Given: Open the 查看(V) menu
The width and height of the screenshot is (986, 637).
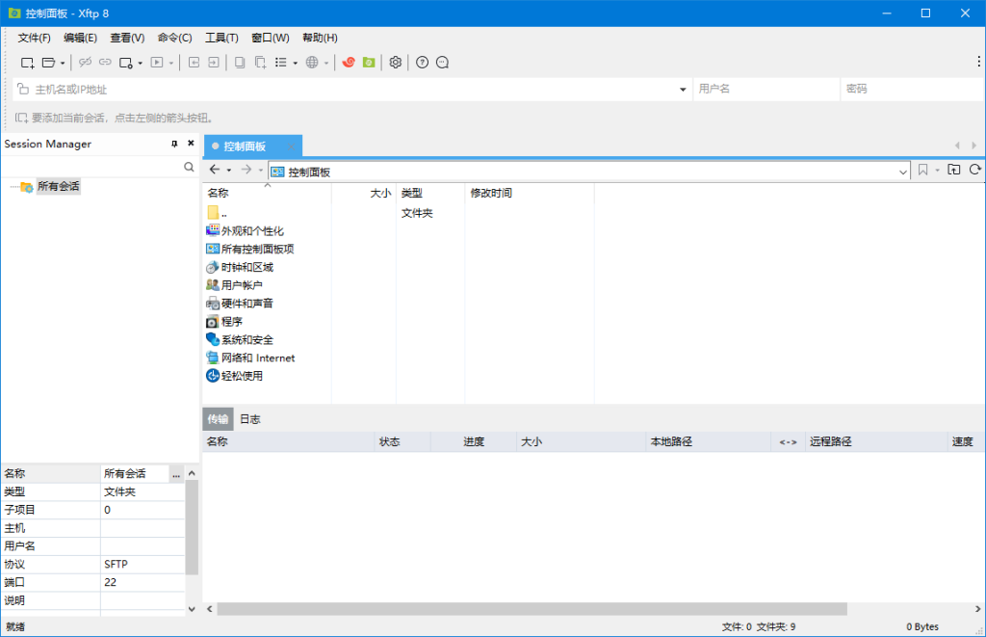Looking at the screenshot, I should [127, 38].
